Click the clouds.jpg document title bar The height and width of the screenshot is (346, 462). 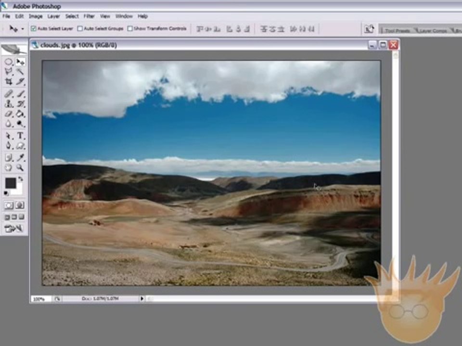[x=199, y=45]
